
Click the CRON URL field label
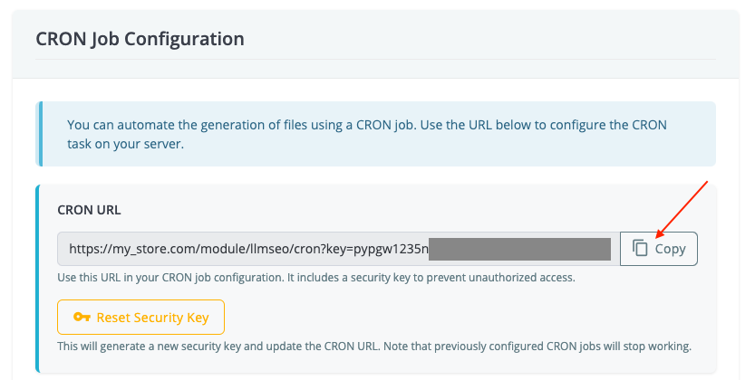(x=89, y=210)
